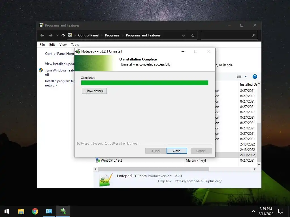Open Control Panel Home link
The height and width of the screenshot is (217, 290).
click(59, 53)
